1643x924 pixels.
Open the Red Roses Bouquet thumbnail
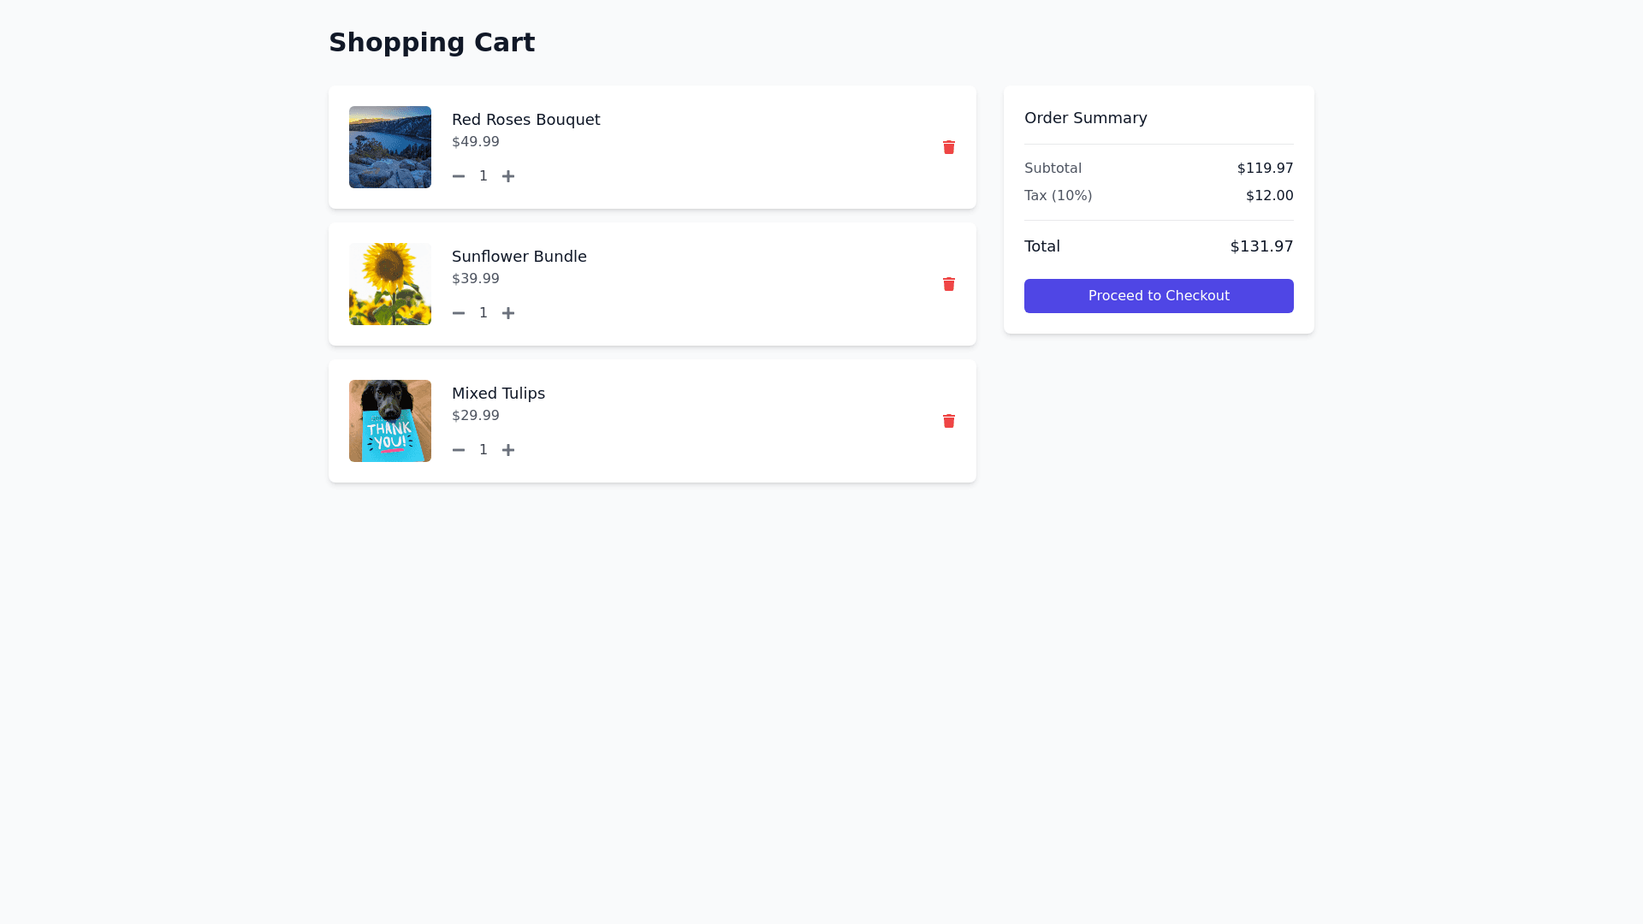[390, 147]
